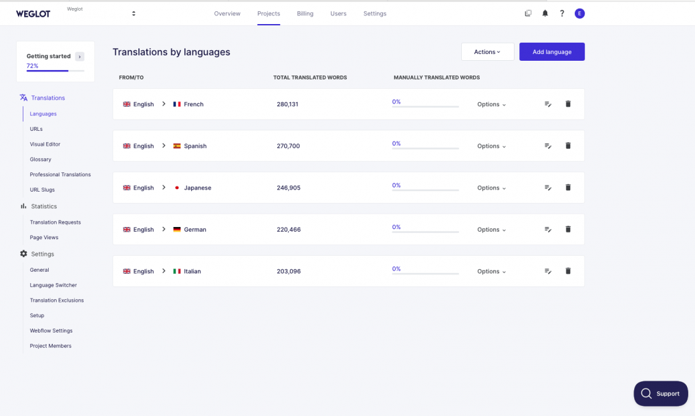Screen dimensions: 695x416
Task: Click the 72% getting started progress bar
Action: pyautogui.click(x=55, y=71)
